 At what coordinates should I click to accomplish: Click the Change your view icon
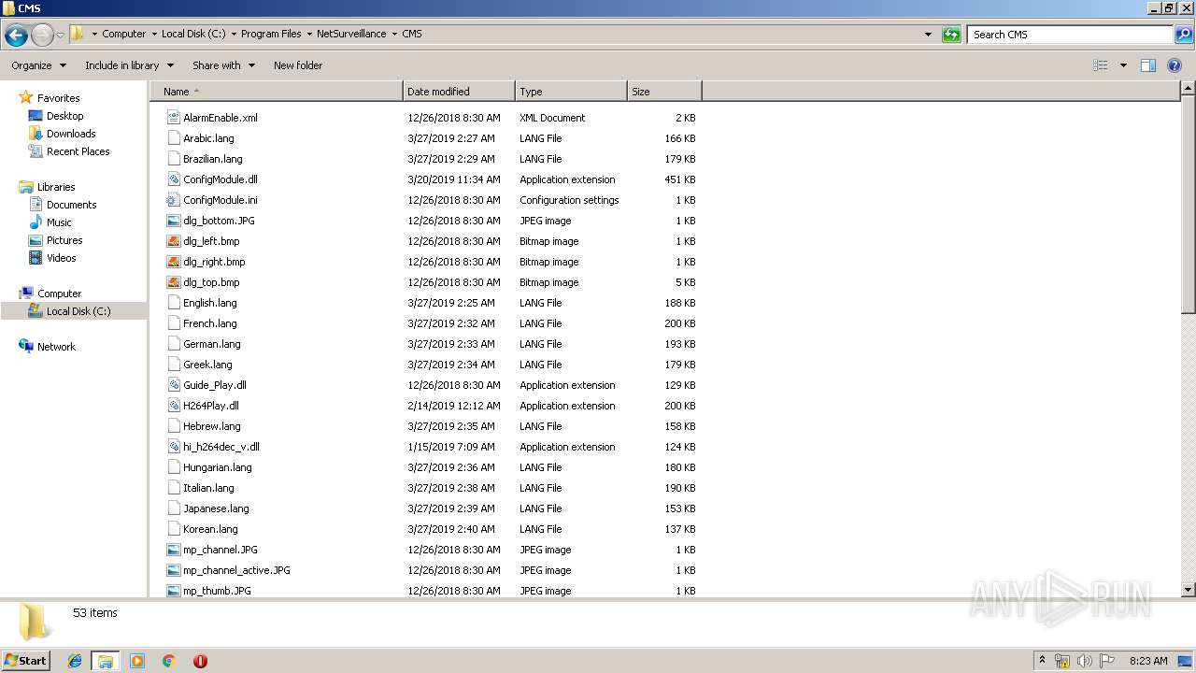[1101, 65]
